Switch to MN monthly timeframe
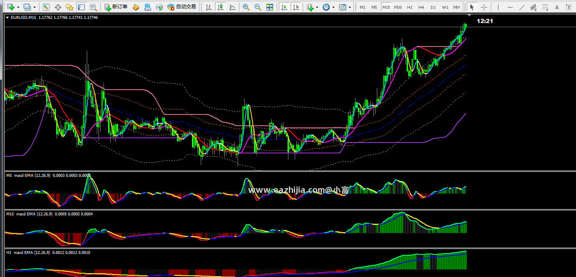 (x=457, y=7)
